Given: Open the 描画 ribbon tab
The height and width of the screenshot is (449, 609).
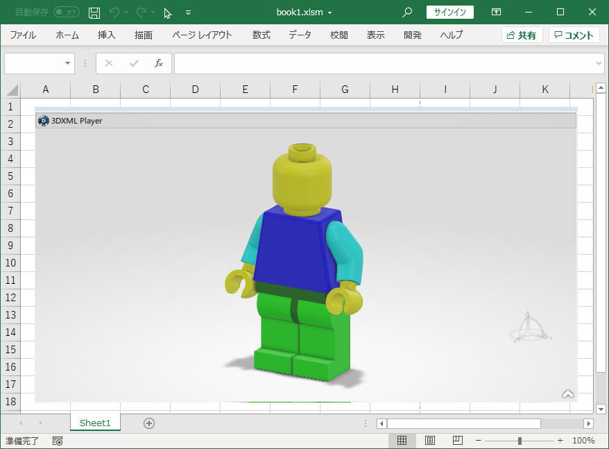Looking at the screenshot, I should [x=144, y=35].
